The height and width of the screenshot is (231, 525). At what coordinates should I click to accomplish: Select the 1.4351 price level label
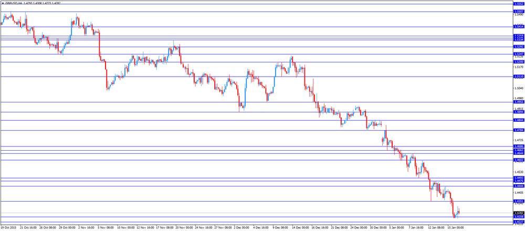click(518, 201)
